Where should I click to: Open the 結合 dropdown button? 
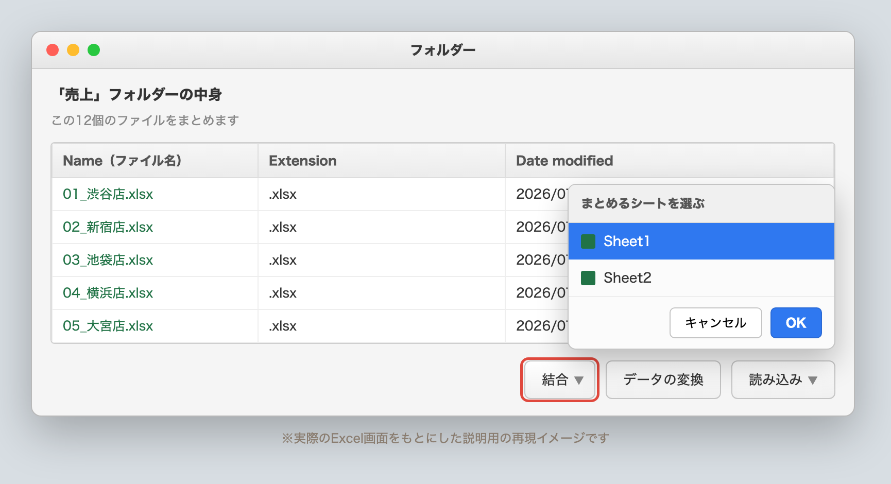[560, 380]
